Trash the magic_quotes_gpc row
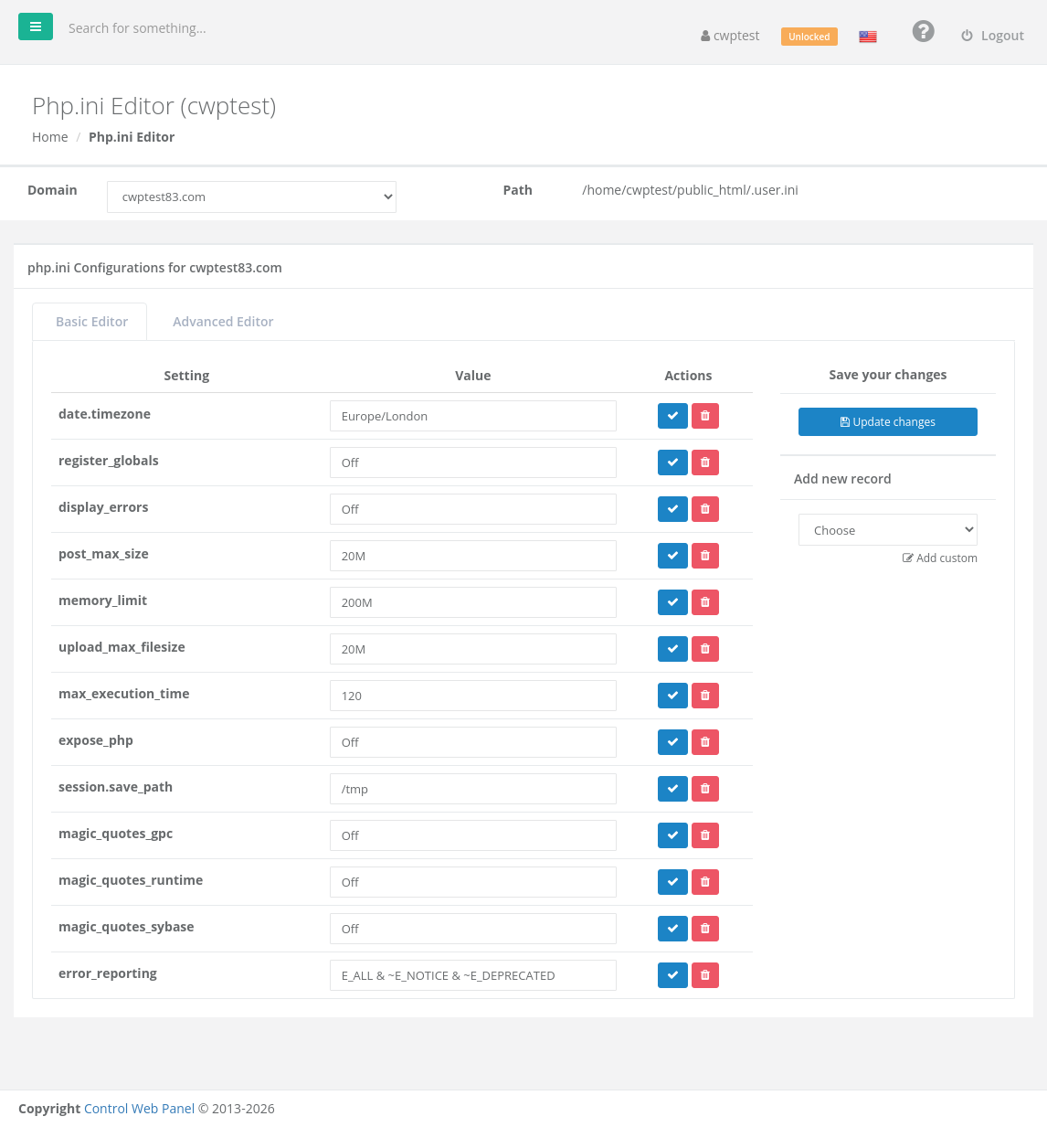1047x1127 pixels. coord(705,835)
